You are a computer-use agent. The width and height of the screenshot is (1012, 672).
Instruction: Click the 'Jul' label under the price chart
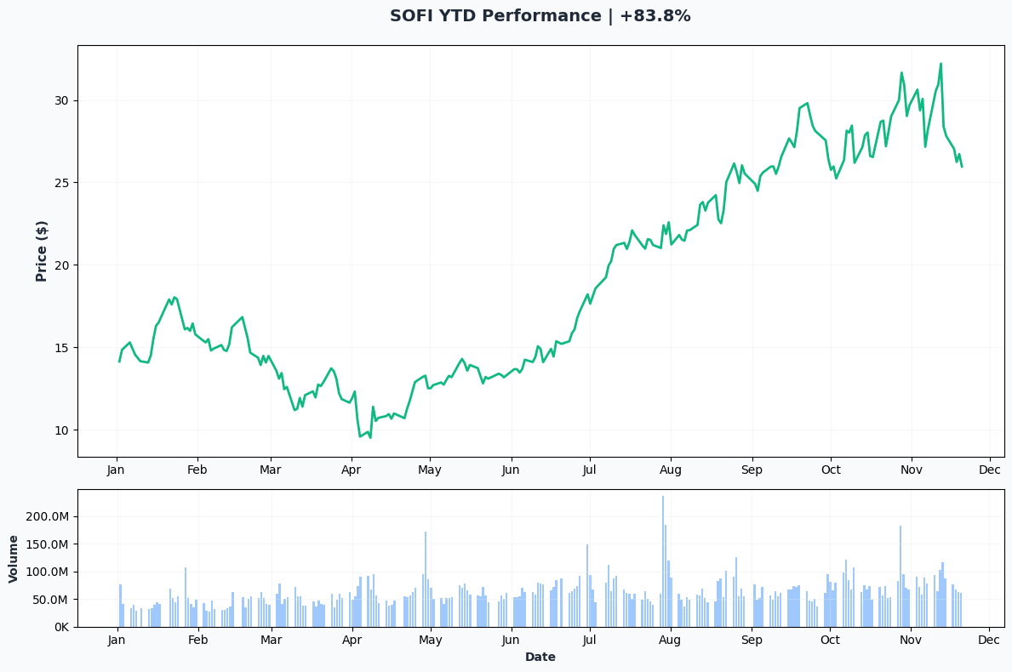(x=589, y=470)
